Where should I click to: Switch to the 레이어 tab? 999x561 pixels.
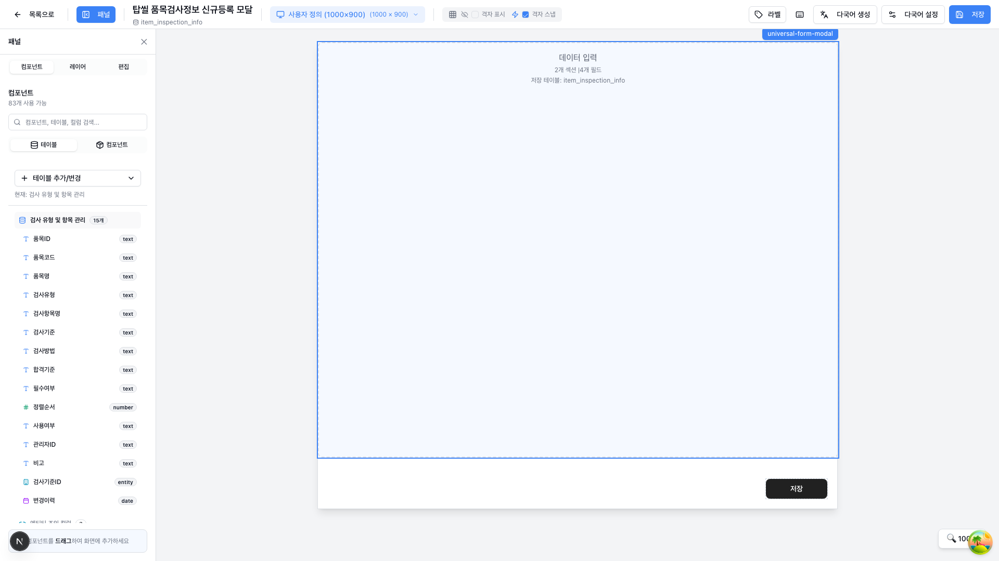point(78,67)
